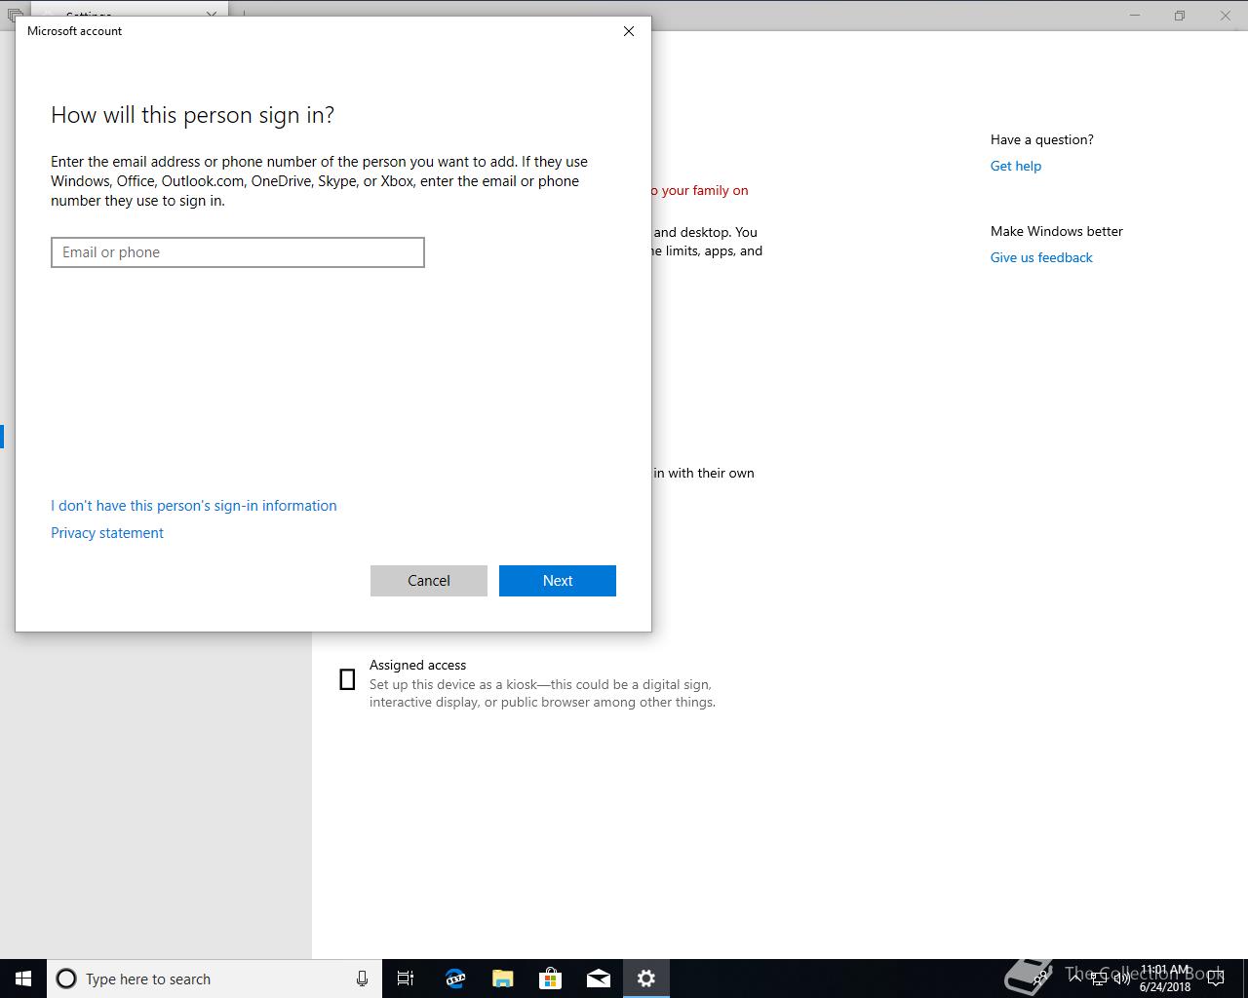Open File Explorer from taskbar
The height and width of the screenshot is (998, 1248).
(503, 979)
